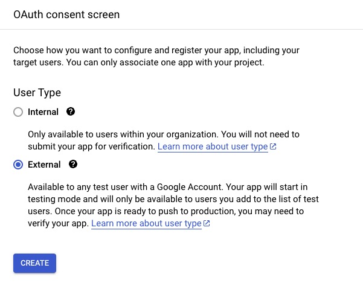The image size is (363, 285).
Task: Click the help icon next to Internal
Action: coord(71,112)
